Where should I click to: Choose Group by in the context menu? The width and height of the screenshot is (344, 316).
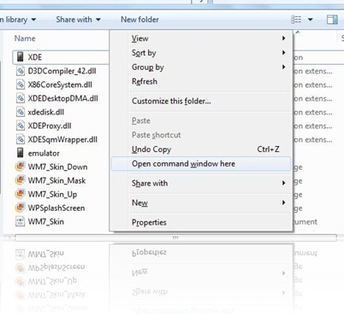click(201, 67)
